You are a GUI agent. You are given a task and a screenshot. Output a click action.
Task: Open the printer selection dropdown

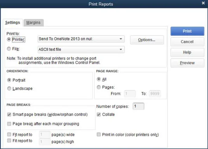tap(81, 39)
